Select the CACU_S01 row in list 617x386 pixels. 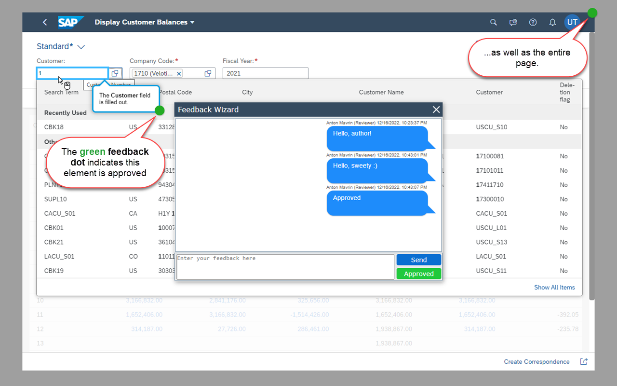(60, 213)
